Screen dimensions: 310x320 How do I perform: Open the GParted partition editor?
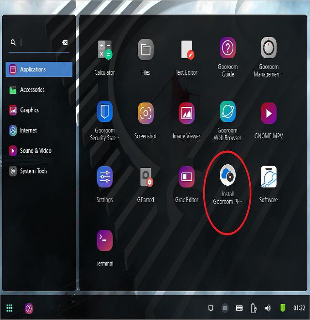coord(145,177)
